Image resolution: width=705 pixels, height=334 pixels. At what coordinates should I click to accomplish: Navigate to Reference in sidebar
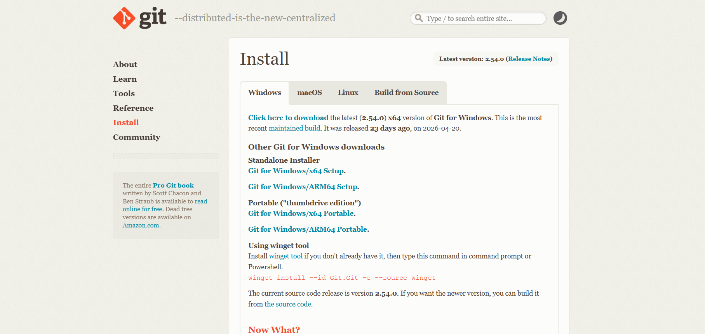click(x=133, y=108)
